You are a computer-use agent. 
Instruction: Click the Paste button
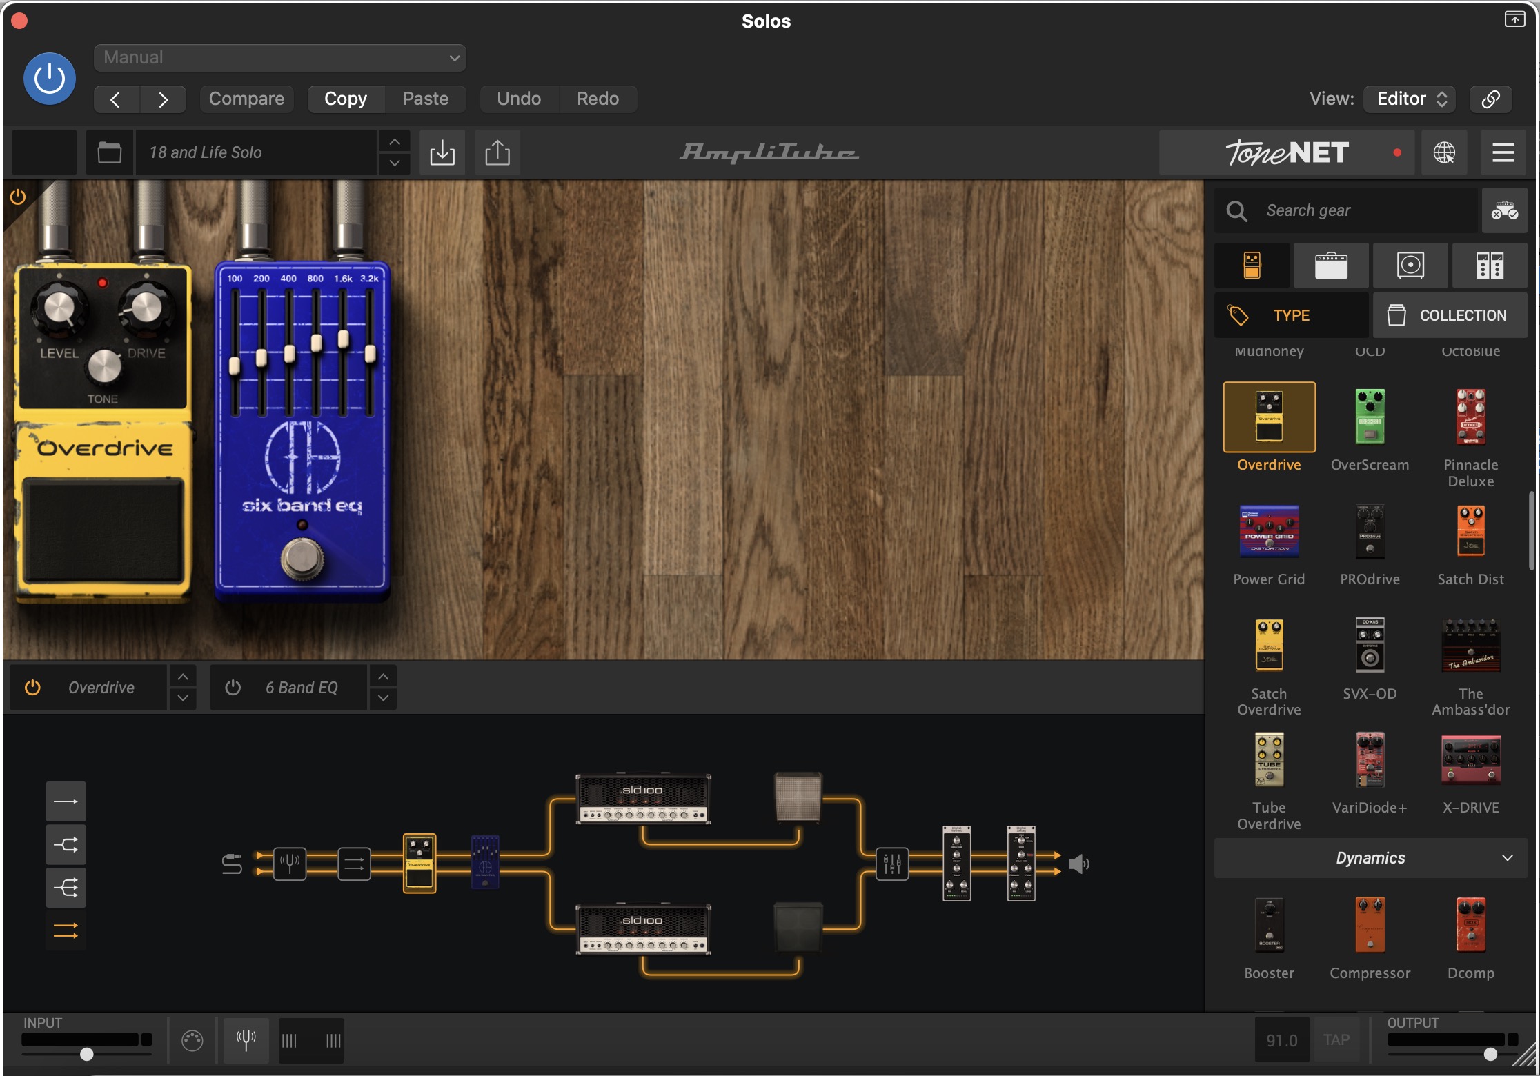(426, 99)
